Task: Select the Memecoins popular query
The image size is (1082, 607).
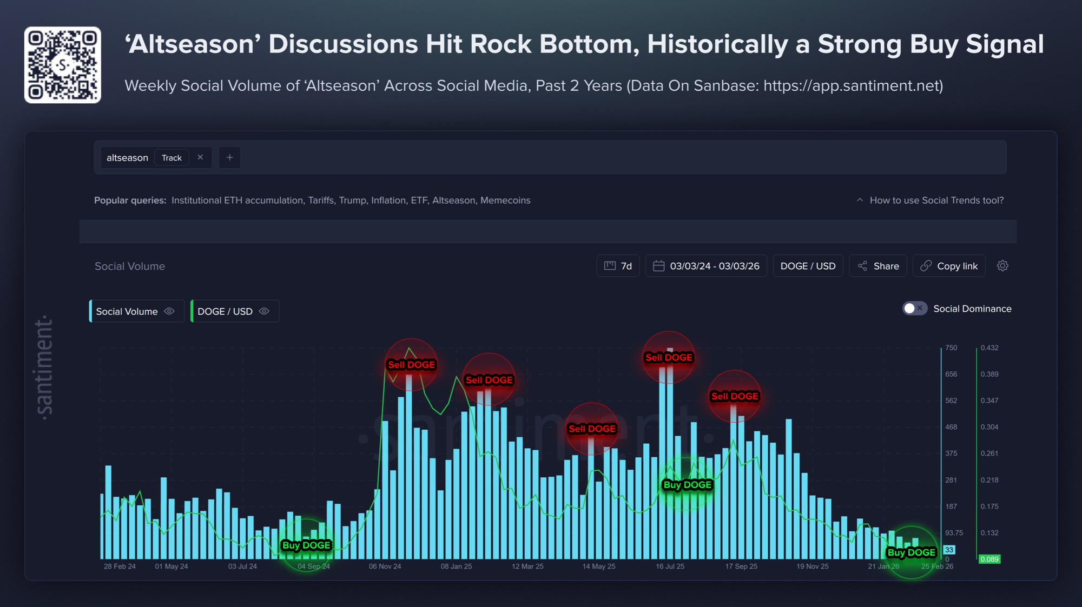Action: [x=505, y=200]
